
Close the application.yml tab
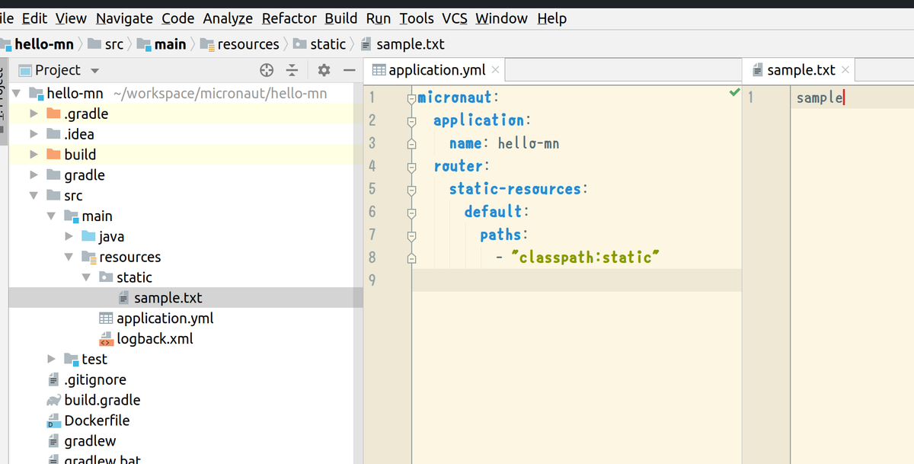click(x=496, y=70)
